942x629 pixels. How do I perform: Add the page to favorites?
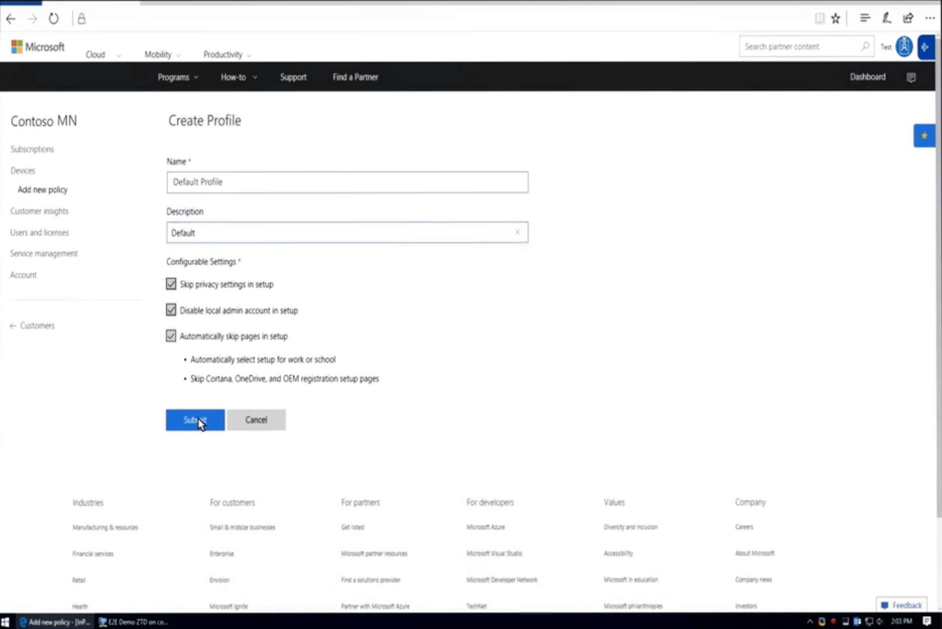point(836,18)
